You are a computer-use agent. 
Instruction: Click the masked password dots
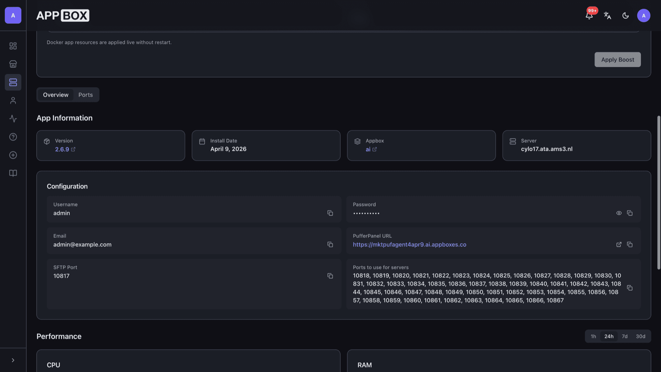point(366,213)
